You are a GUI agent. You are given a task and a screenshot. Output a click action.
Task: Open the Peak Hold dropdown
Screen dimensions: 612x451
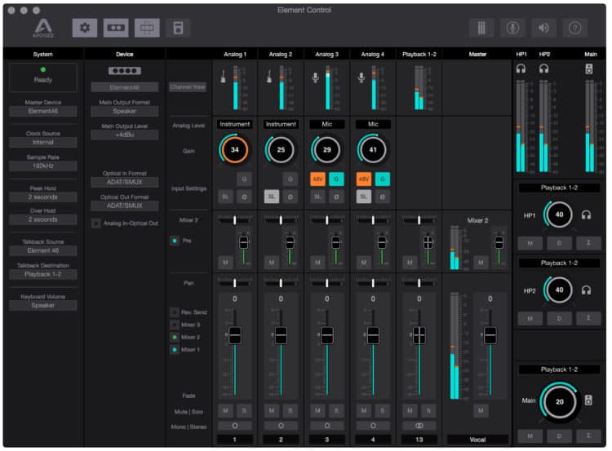coord(43,197)
